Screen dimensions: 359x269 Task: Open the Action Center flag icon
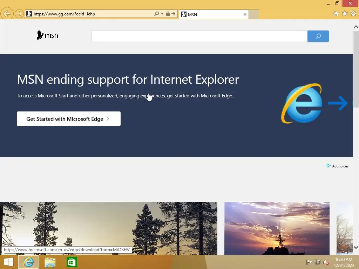point(309,262)
